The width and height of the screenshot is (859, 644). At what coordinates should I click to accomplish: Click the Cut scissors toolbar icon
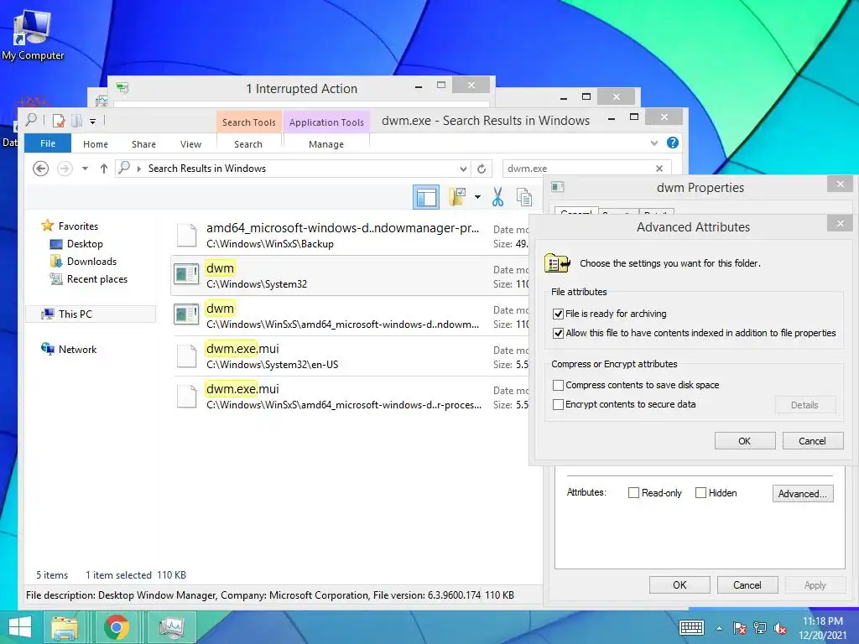[x=497, y=197]
